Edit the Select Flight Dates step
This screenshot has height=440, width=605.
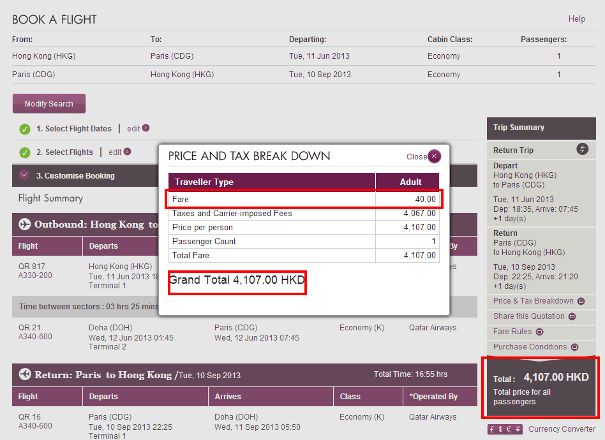pyautogui.click(x=133, y=129)
